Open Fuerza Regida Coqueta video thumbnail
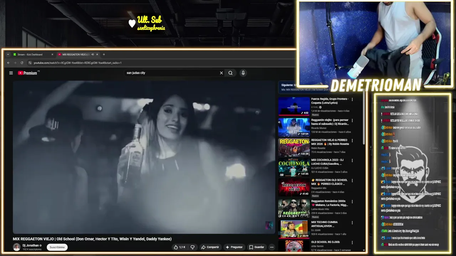The height and width of the screenshot is (256, 456). click(294, 106)
